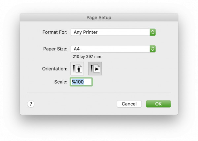
Task: Choose sideways page layout toggle
Action: click(95, 69)
